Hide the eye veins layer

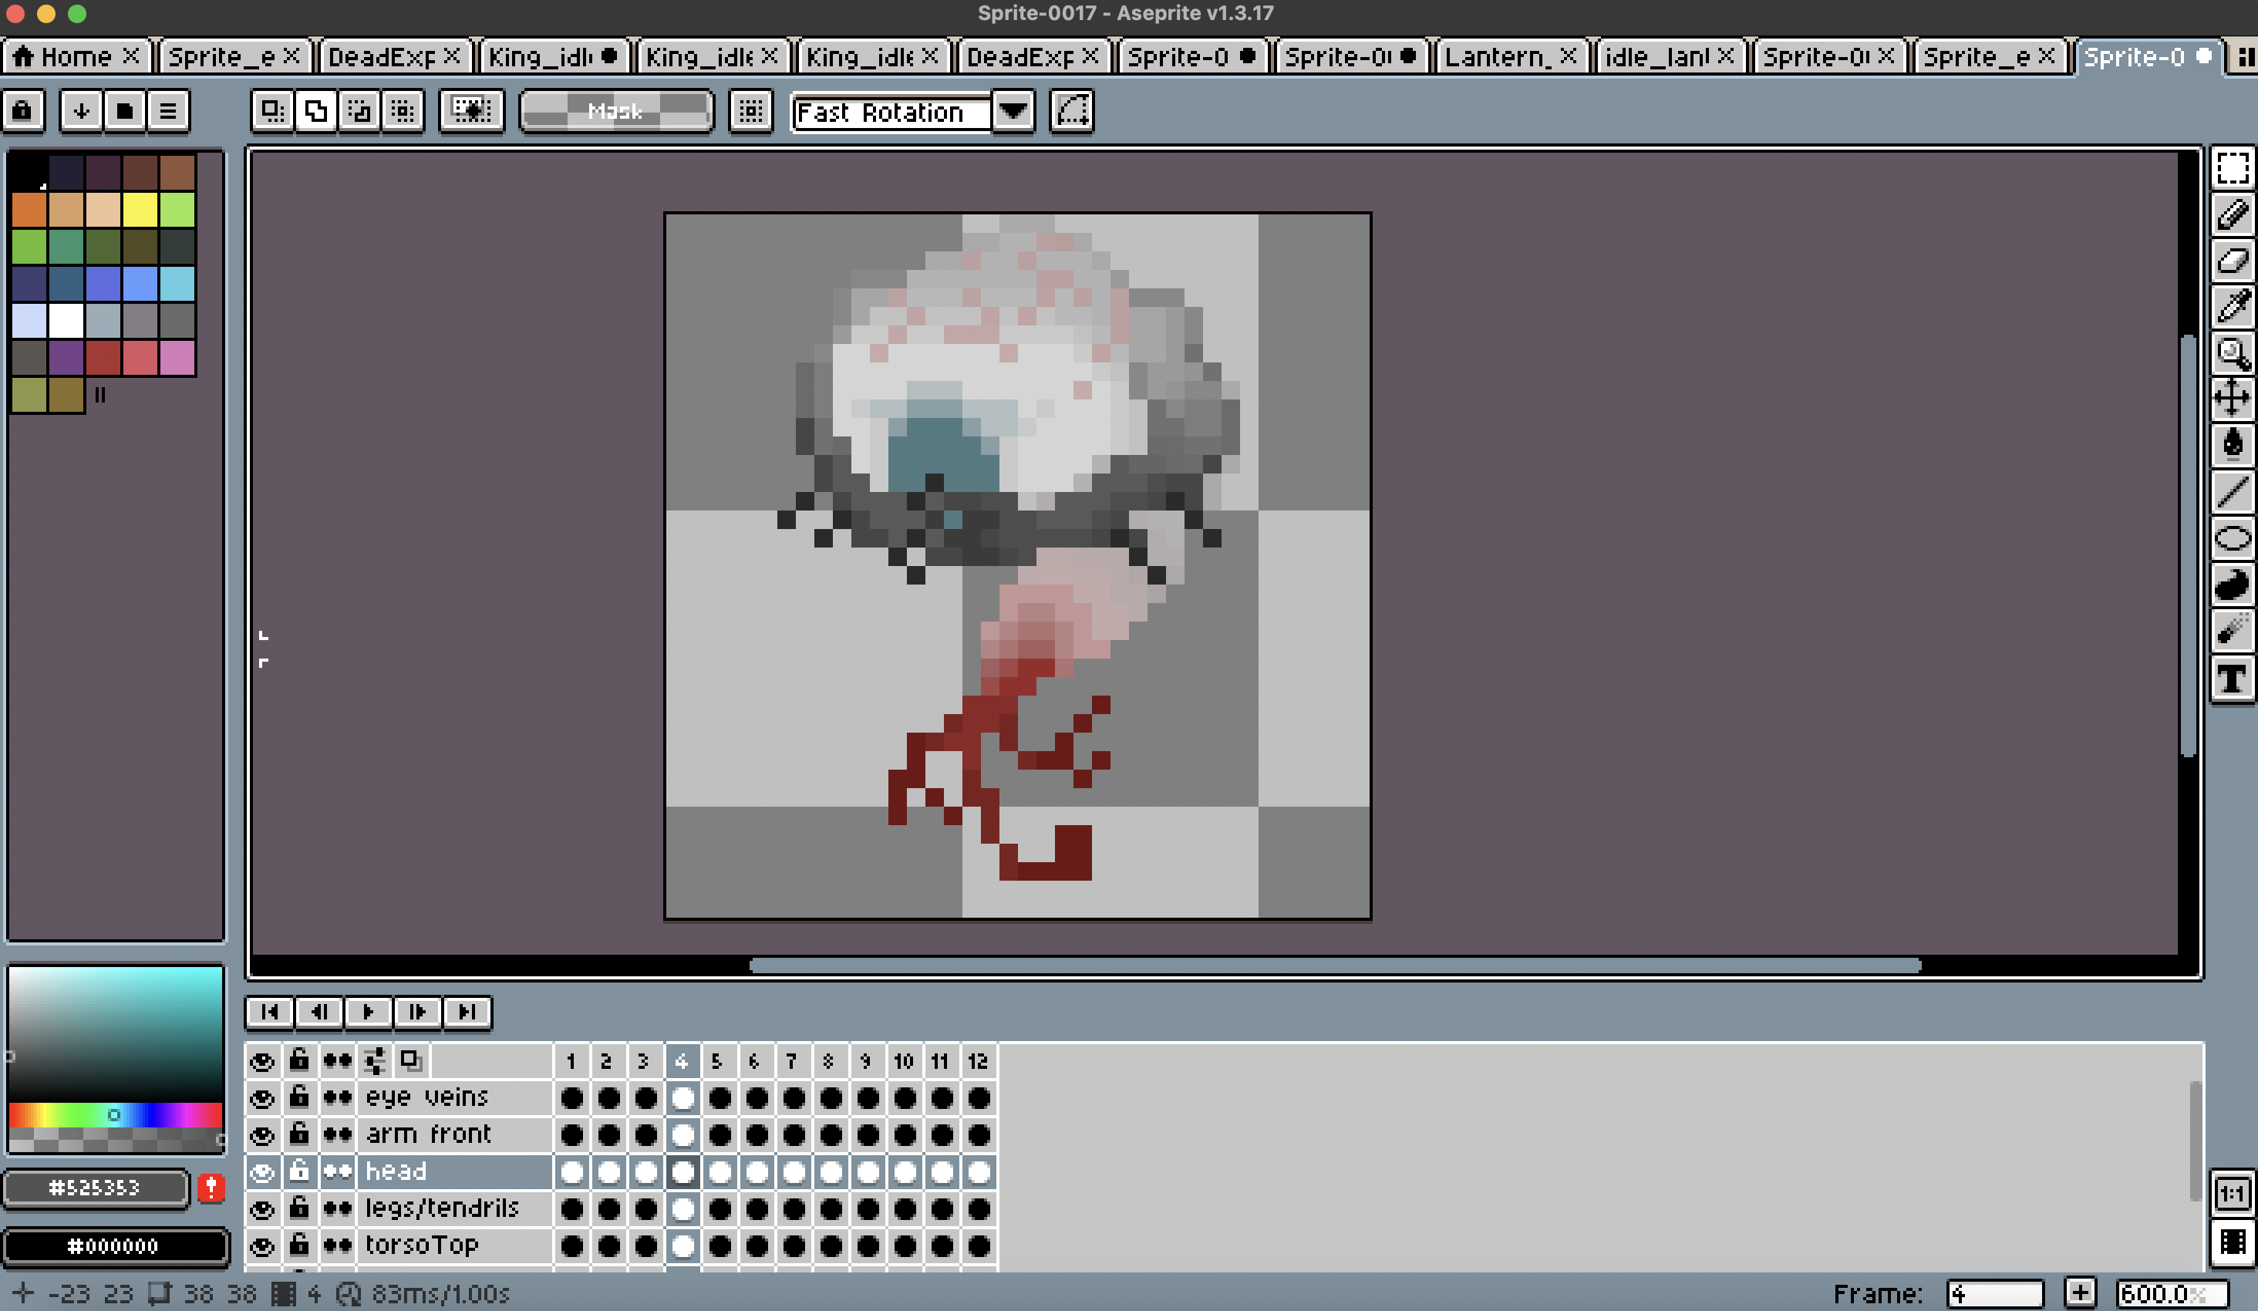click(x=261, y=1097)
